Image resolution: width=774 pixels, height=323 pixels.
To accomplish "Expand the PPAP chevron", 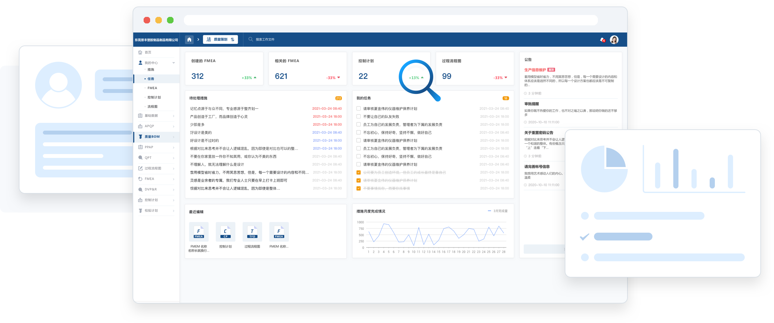I will pos(174,147).
